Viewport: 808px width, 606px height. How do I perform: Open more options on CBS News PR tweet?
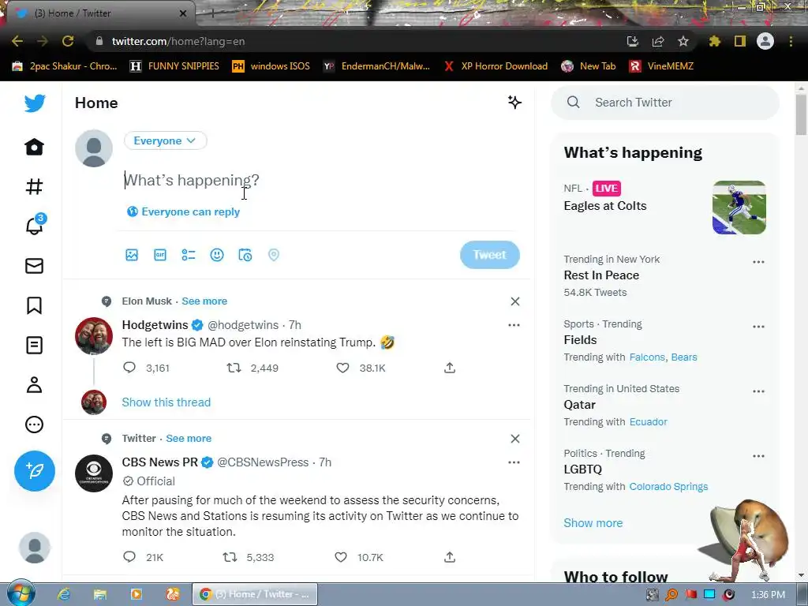(514, 462)
